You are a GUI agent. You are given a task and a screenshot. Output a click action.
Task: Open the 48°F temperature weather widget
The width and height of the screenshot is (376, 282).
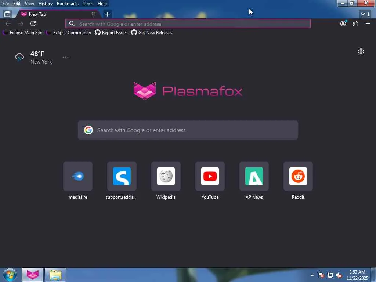coord(37,54)
